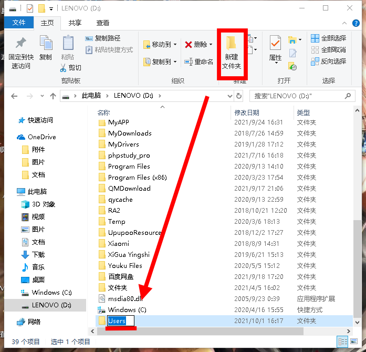This screenshot has width=366, height=352.
Task: Select Quick access (快速访问) in sidebar
Action: coord(36,120)
